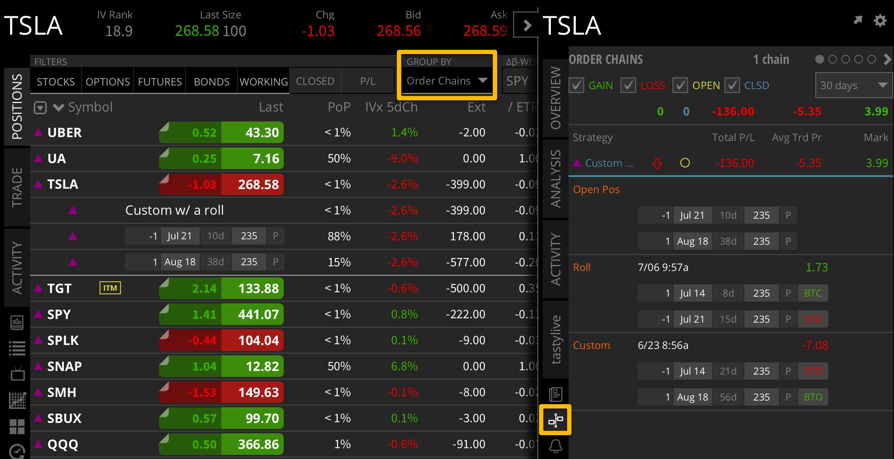Click UBER green price swatch 43.30
The width and height of the screenshot is (894, 459).
coord(253,132)
